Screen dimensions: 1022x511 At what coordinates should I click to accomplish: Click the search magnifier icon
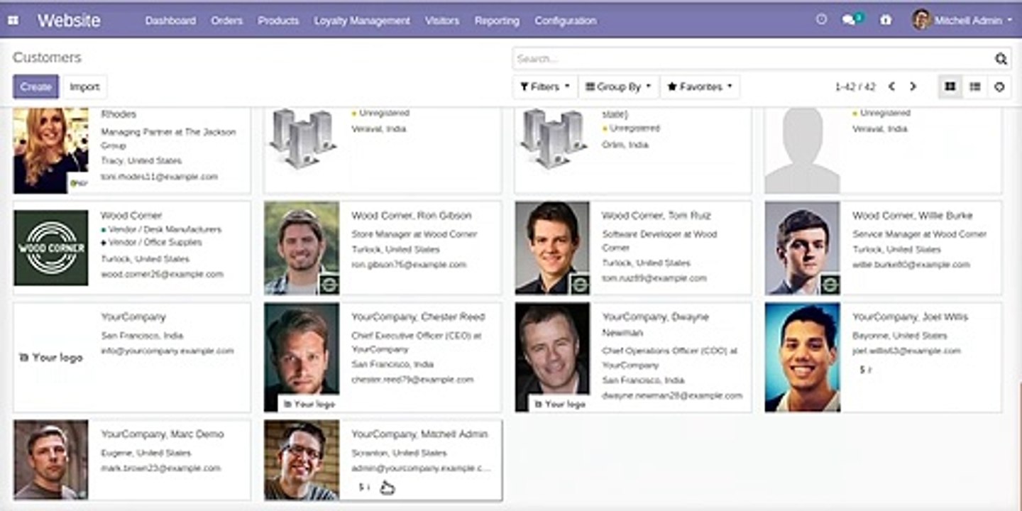[x=1001, y=59]
